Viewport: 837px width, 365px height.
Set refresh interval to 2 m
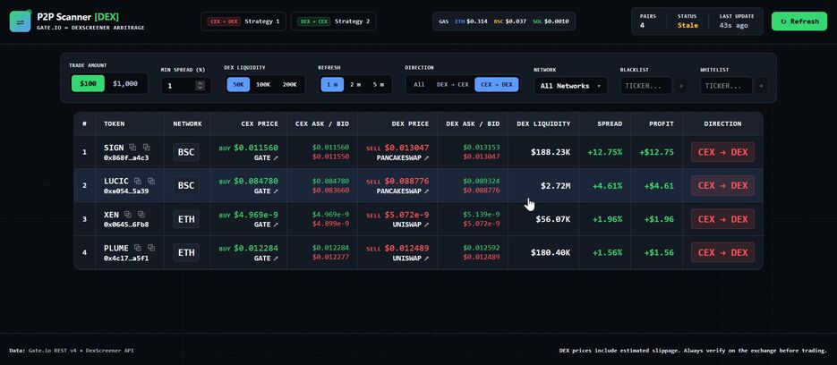355,84
